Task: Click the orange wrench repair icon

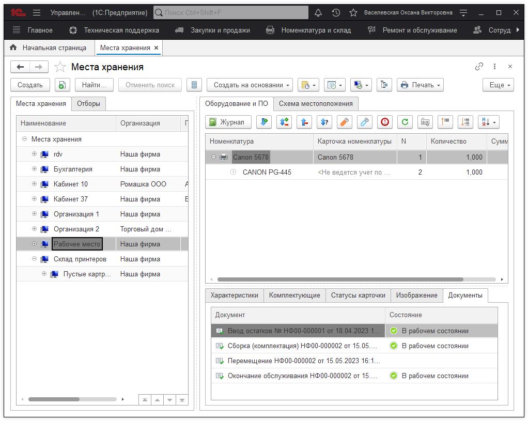Action: click(x=345, y=122)
